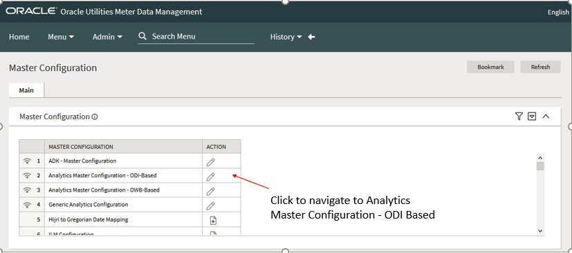Click scrollbar down arrow in configuration list
572x253 pixels.
pos(540,231)
